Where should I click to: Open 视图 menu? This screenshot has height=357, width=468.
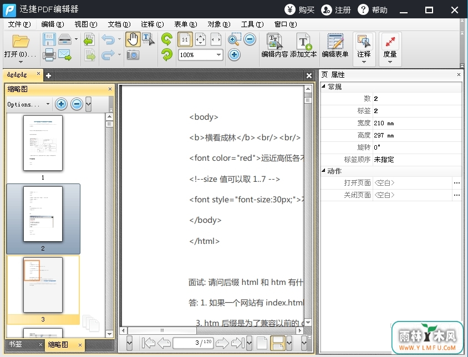[85, 24]
